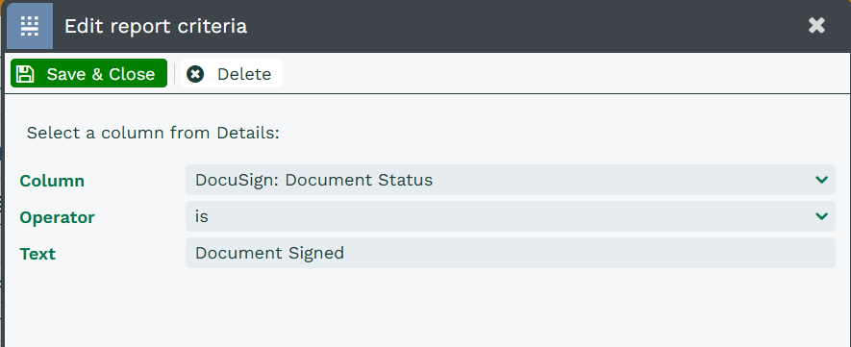Click the grid icon in dialog header

point(30,26)
